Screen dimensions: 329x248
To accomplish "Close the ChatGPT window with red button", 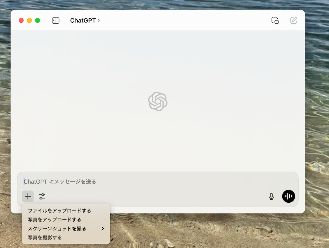I will pyautogui.click(x=21, y=20).
